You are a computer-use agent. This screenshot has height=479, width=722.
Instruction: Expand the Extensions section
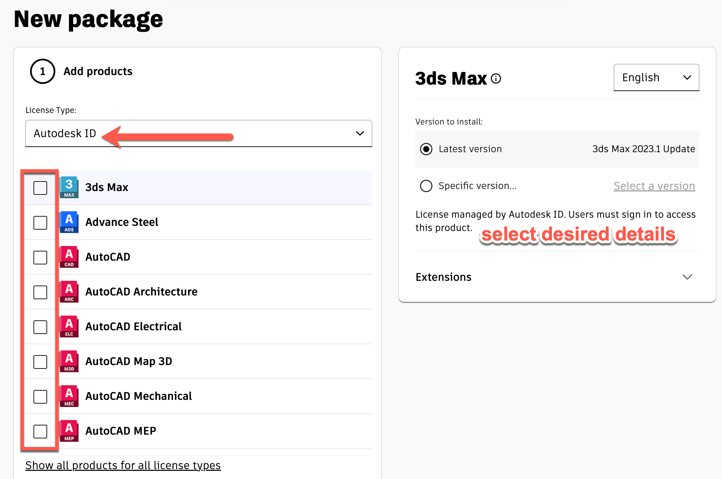click(557, 277)
